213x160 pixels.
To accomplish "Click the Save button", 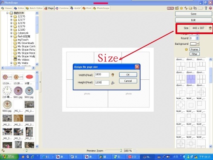I will 193,14.
